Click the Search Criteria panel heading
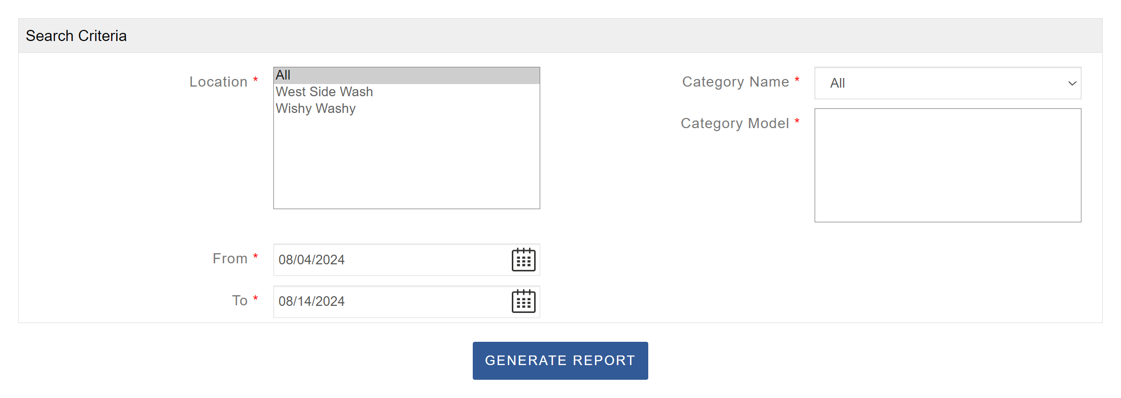The height and width of the screenshot is (398, 1121). coord(76,36)
